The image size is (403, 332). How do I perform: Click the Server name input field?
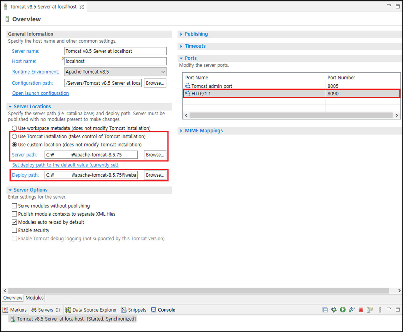[115, 51]
